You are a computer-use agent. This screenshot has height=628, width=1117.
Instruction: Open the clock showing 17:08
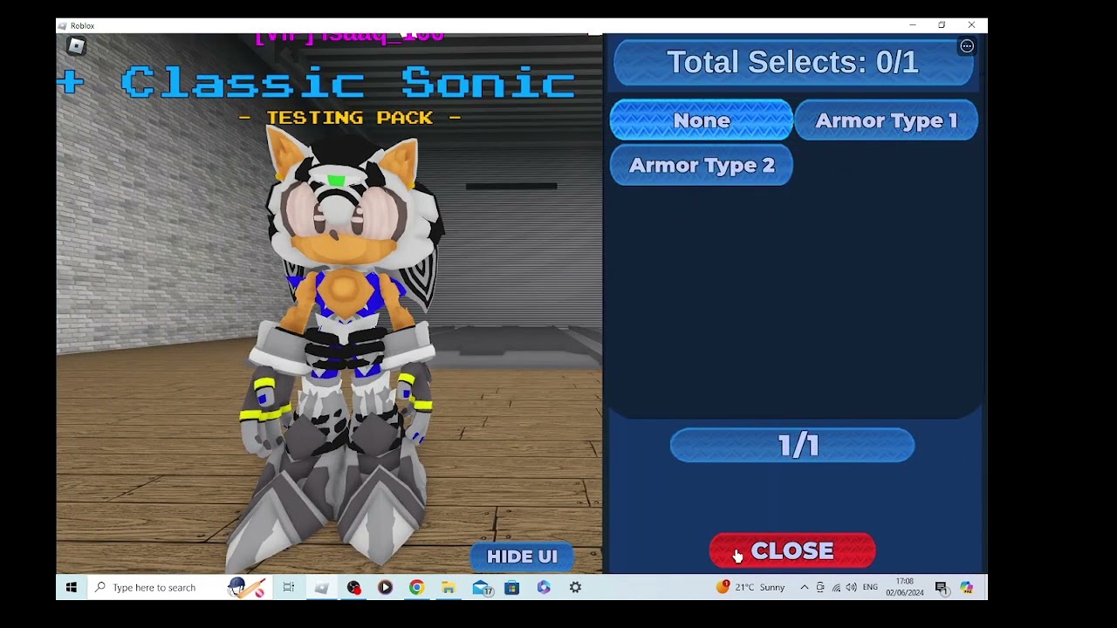tap(904, 587)
